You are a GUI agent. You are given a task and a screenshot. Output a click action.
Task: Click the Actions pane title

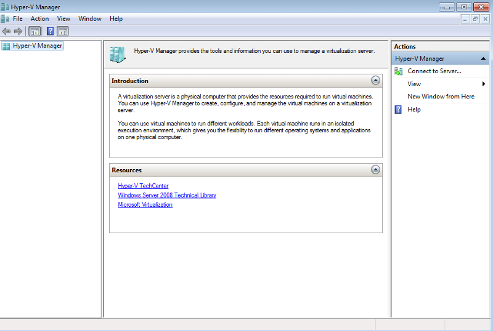click(405, 47)
